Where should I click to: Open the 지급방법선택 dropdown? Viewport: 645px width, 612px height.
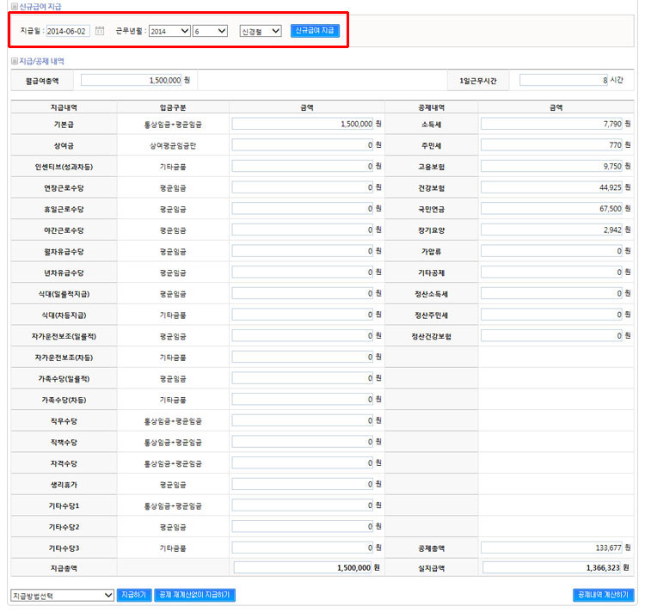(62, 595)
